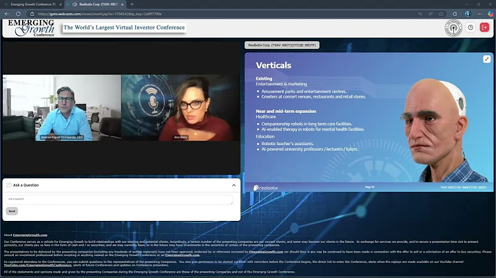Image resolution: width=496 pixels, height=278 pixels.
Task: Close the Realbotix Corp. tab
Action: click(122, 4)
